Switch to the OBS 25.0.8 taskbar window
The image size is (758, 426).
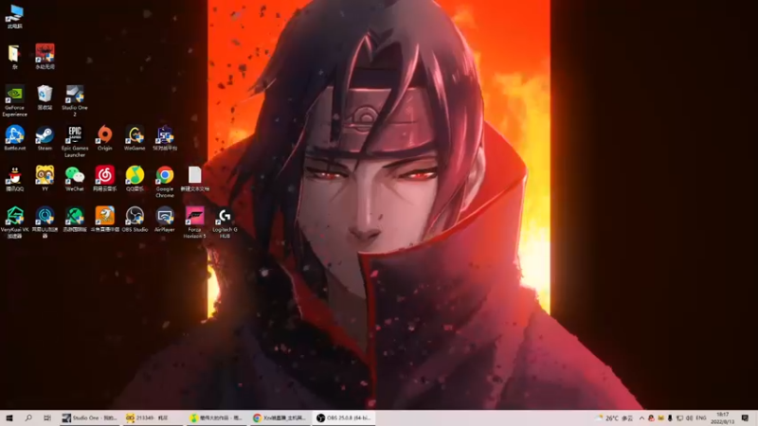(344, 417)
